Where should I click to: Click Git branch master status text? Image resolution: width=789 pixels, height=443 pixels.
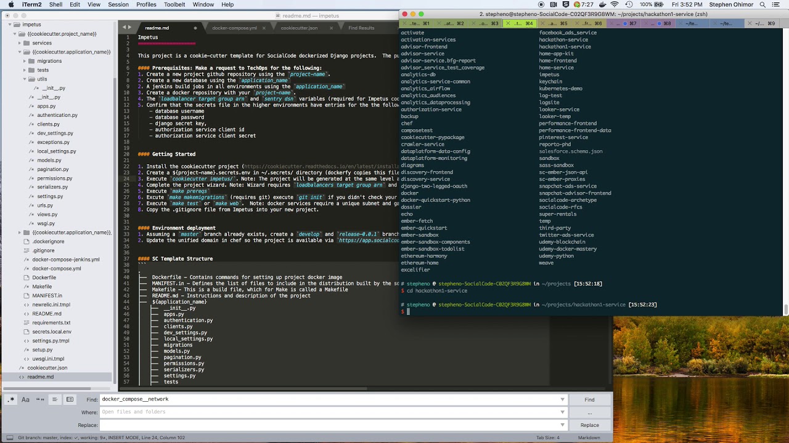click(39, 438)
